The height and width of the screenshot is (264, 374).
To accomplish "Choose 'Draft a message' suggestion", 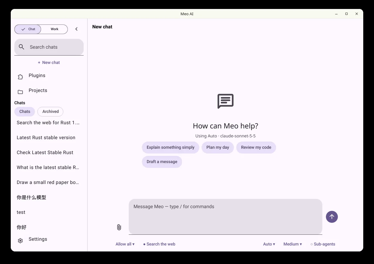I will 162,162.
